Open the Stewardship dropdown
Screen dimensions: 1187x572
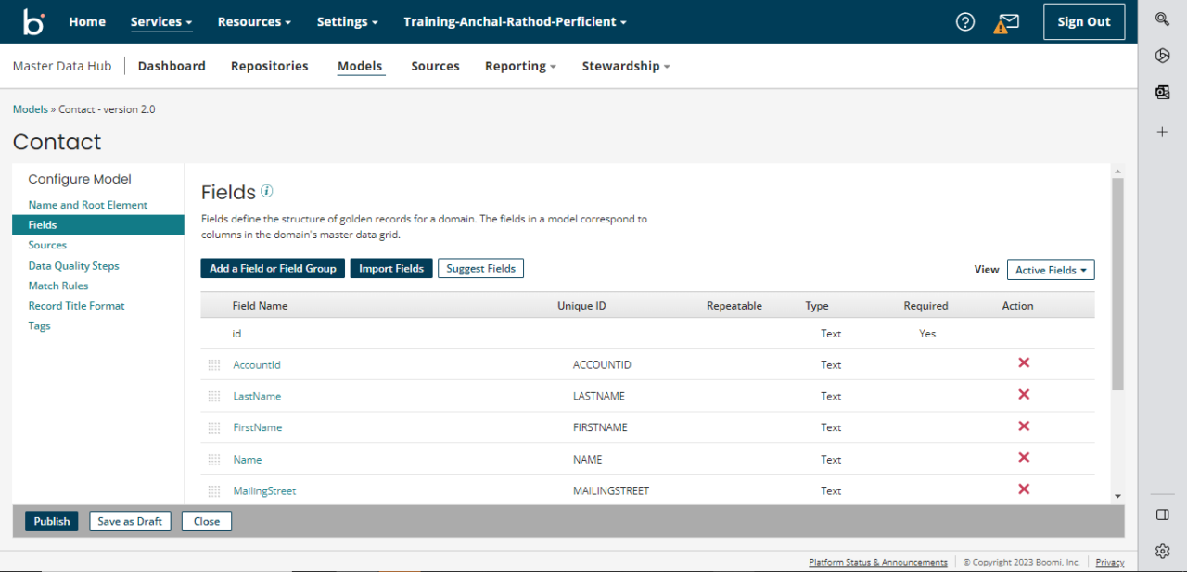coord(625,66)
